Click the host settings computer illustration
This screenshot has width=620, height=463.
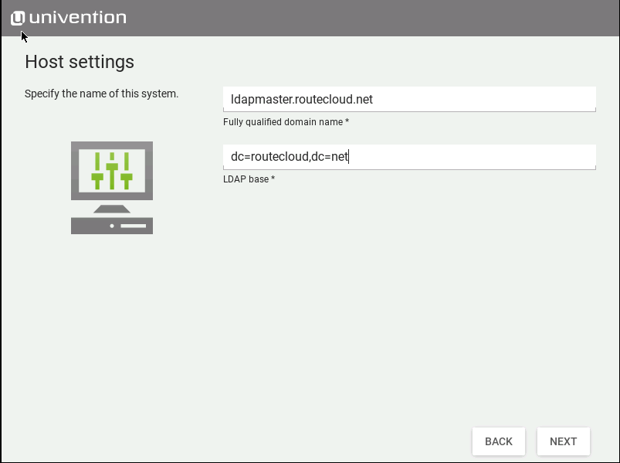[112, 188]
